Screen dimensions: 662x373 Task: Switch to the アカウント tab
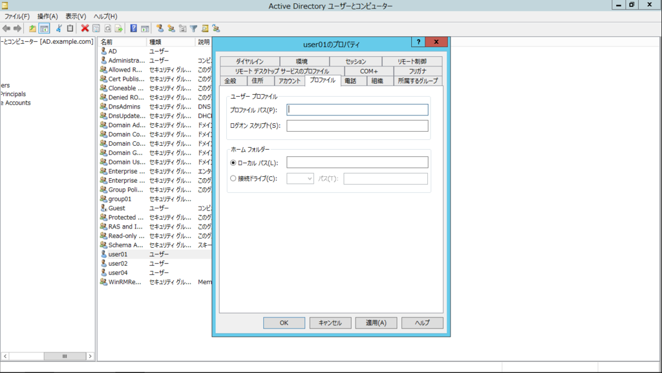pyautogui.click(x=290, y=81)
